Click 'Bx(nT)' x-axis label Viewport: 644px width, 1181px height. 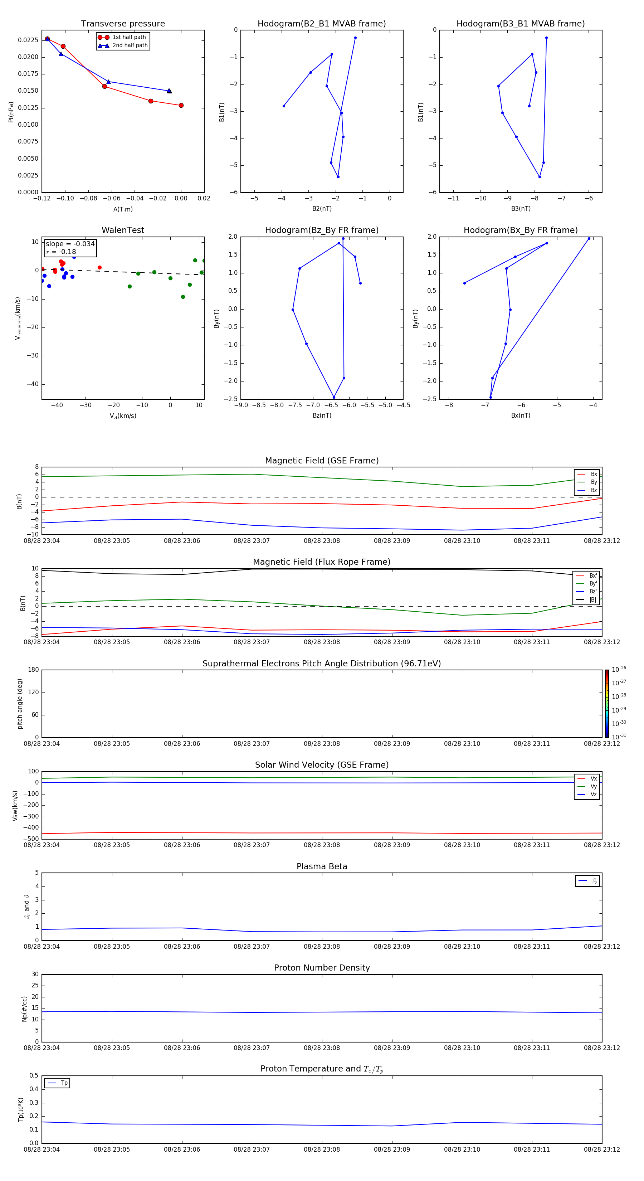pyautogui.click(x=521, y=415)
